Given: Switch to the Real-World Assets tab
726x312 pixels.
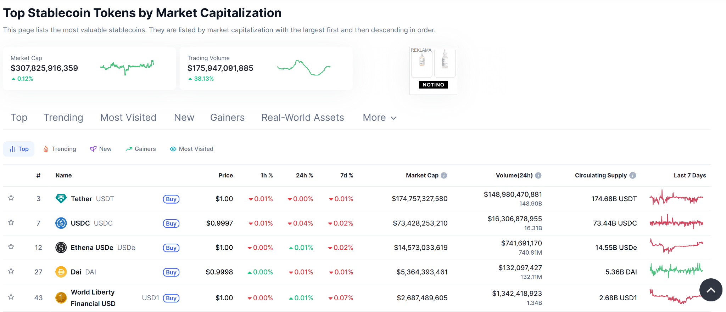Looking at the screenshot, I should pyautogui.click(x=303, y=118).
